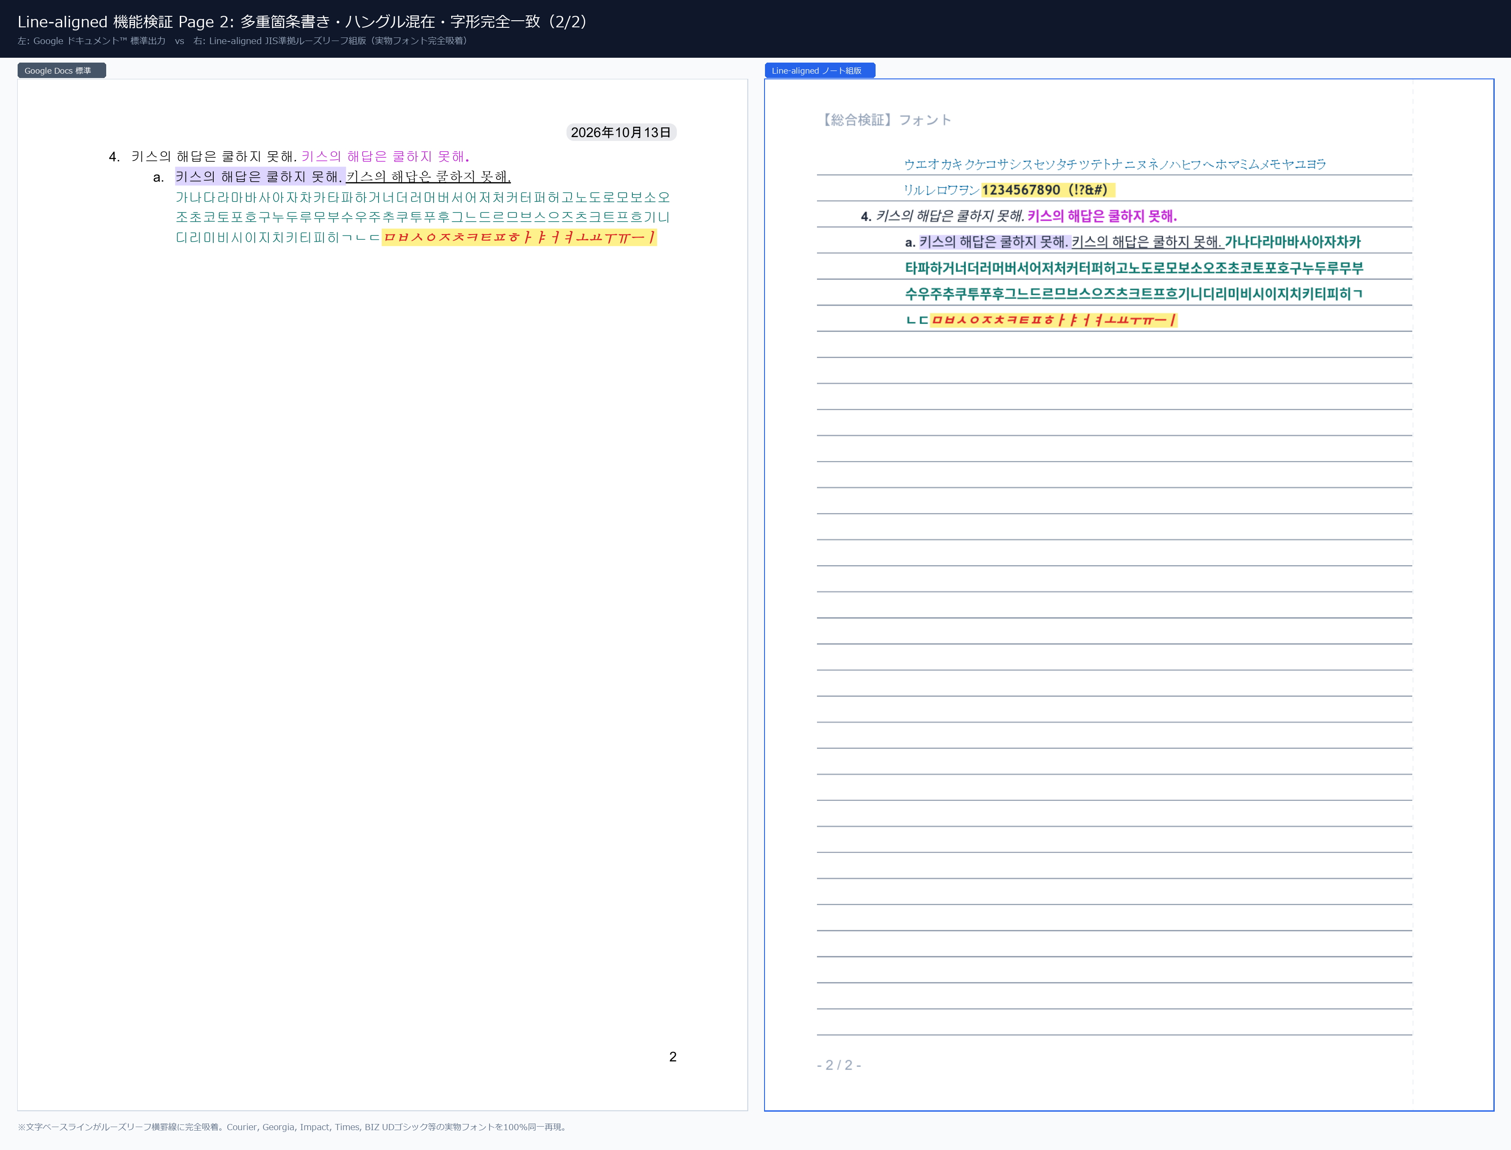Screen dimensions: 1511x1150
Task: Click the magenta Korean sentence in the left page
Action: 385,157
